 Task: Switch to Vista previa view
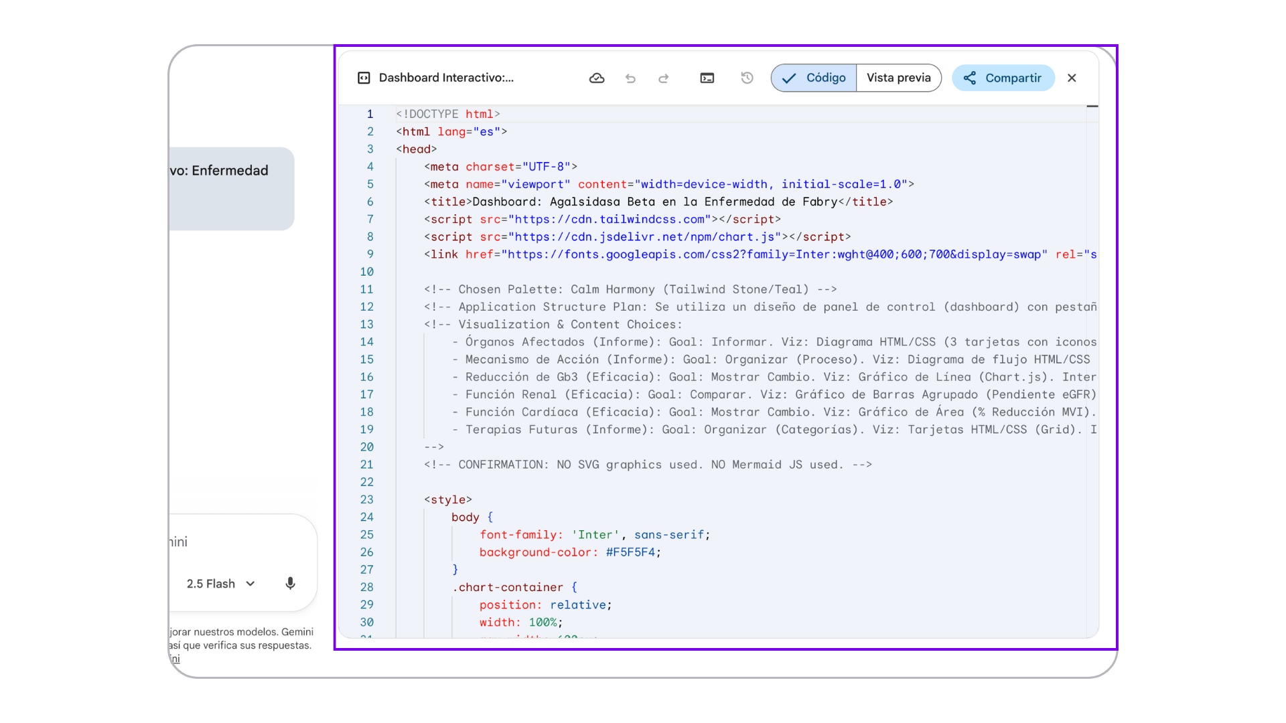(x=898, y=78)
